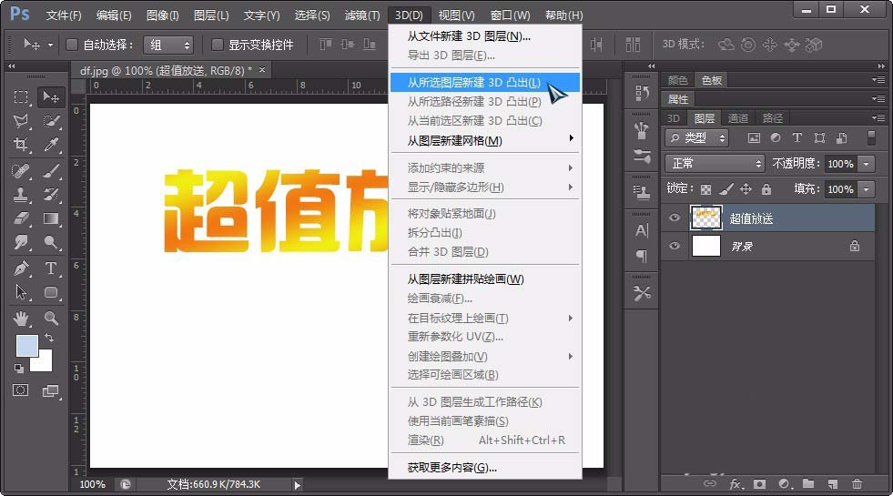Select the Smudge tool

point(21,243)
